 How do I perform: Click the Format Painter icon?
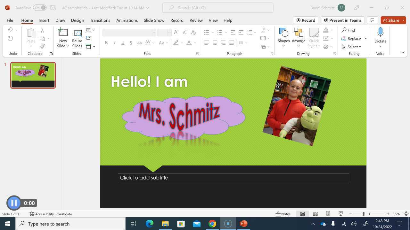coord(42,46)
